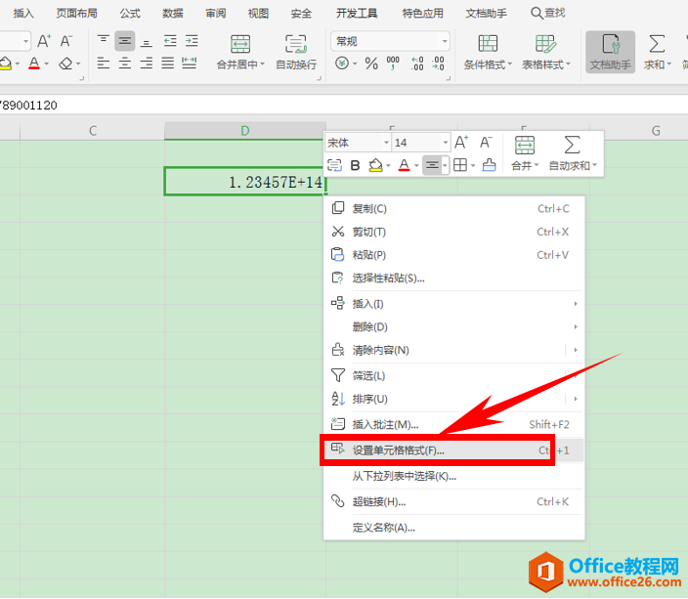The image size is (688, 599).
Task: Choose 插入批注(M) from context menu
Action: (454, 424)
